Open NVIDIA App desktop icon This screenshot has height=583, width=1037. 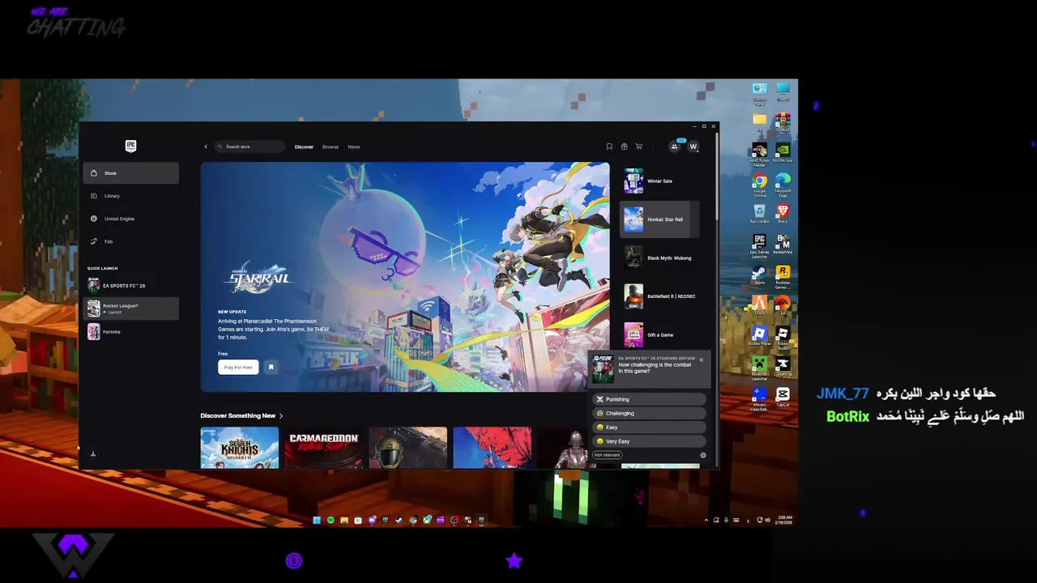coord(783,153)
